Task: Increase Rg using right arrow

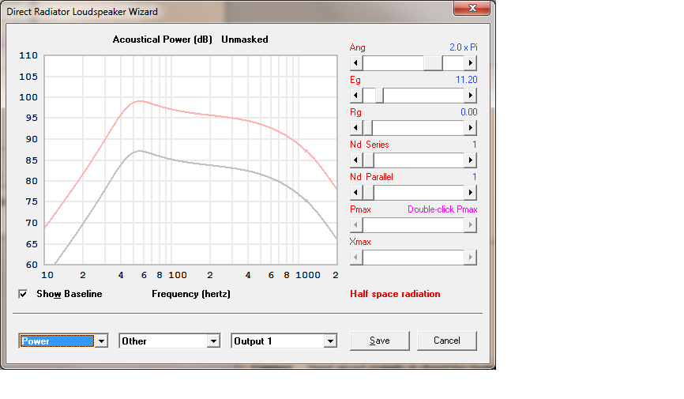Action: pos(470,128)
